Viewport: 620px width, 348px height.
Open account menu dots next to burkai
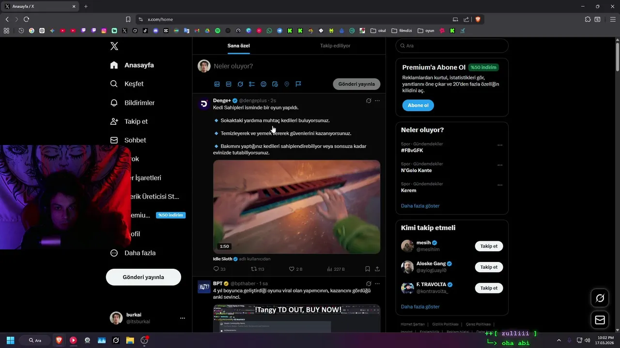point(183,318)
